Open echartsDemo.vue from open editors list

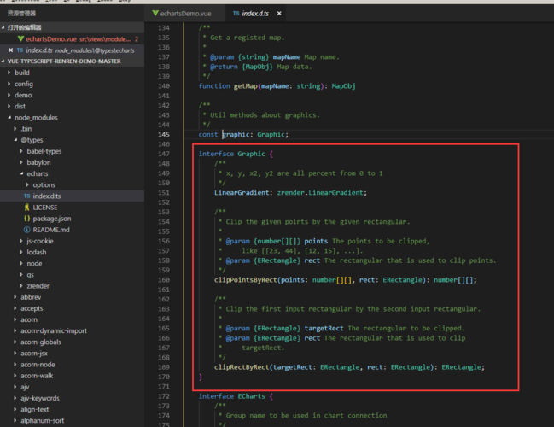(51, 39)
